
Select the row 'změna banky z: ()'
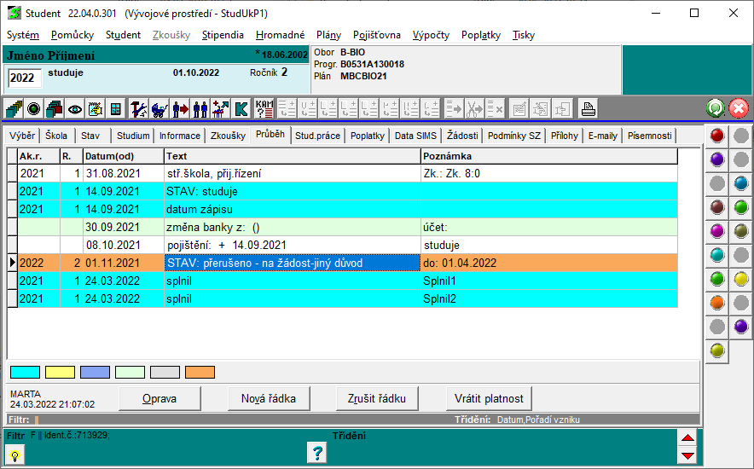pos(292,227)
